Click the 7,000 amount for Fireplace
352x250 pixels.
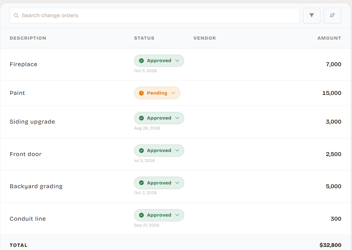[x=333, y=64]
